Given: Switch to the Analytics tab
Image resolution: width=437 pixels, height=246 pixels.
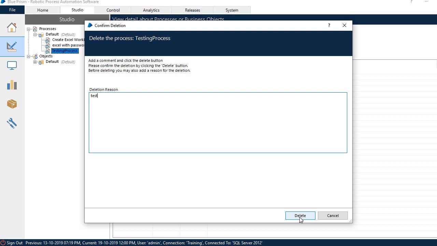Looking at the screenshot, I should click(151, 10).
